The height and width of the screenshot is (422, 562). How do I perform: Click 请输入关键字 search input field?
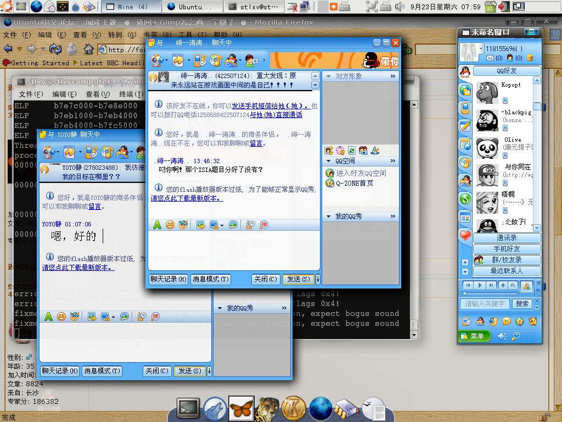point(486,303)
